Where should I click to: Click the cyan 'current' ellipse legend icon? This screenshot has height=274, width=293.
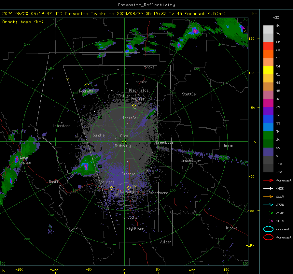pyautogui.click(x=268, y=229)
